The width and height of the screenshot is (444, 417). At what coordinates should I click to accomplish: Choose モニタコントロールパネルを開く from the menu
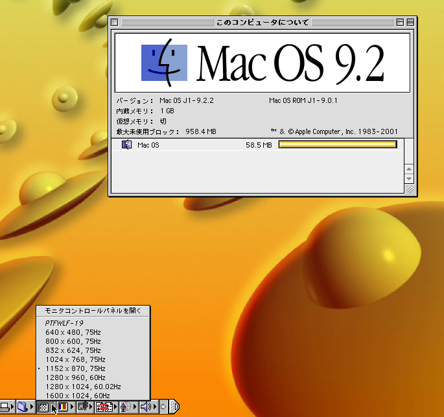(x=93, y=311)
